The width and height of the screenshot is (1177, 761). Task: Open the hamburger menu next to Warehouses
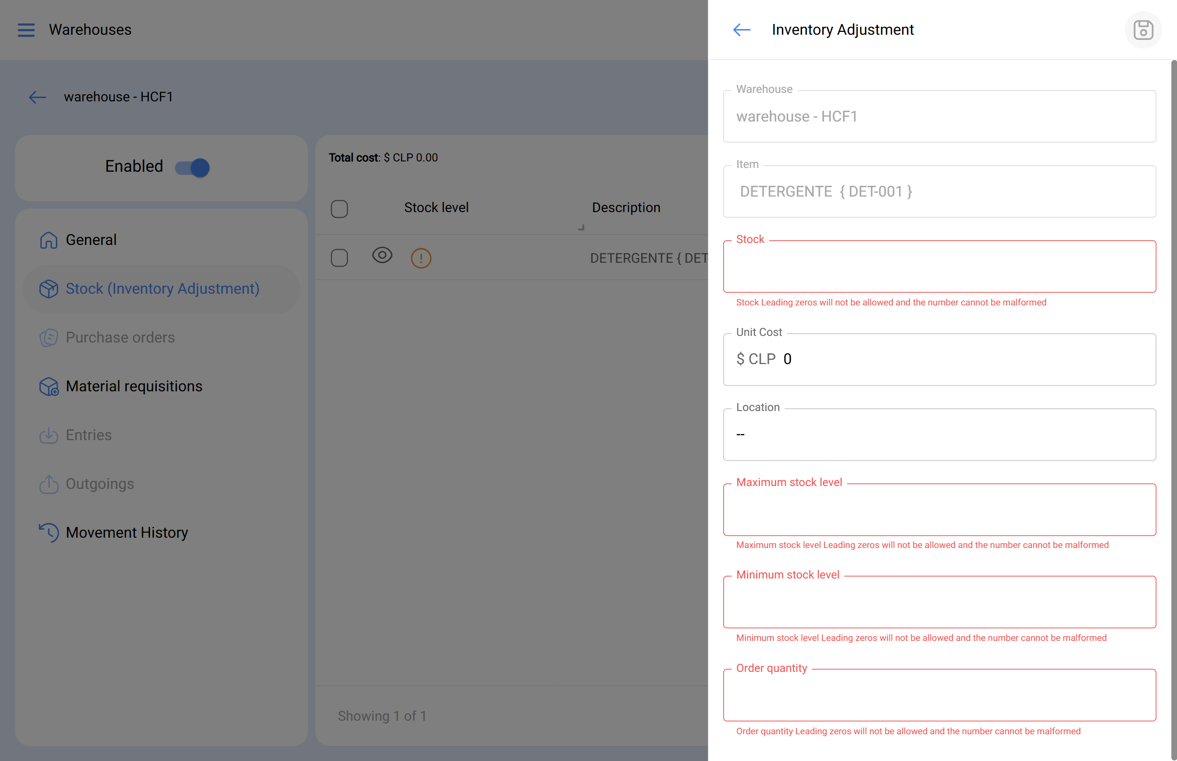click(x=26, y=30)
